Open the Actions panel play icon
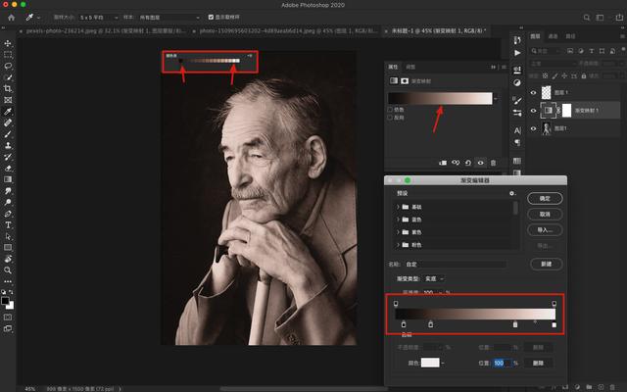 (517, 53)
